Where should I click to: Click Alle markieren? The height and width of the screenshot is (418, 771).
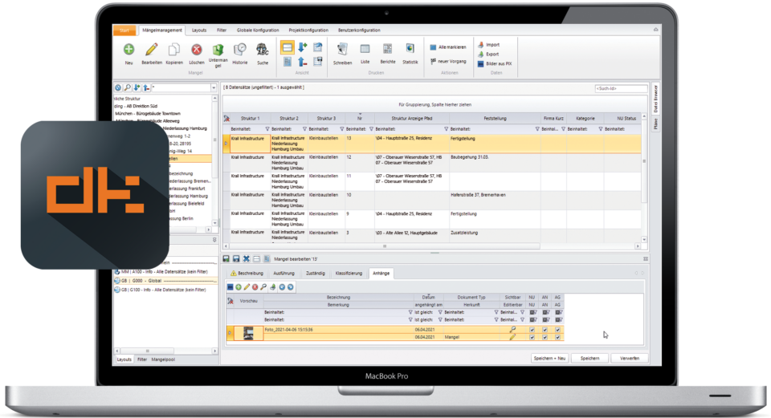click(x=448, y=47)
